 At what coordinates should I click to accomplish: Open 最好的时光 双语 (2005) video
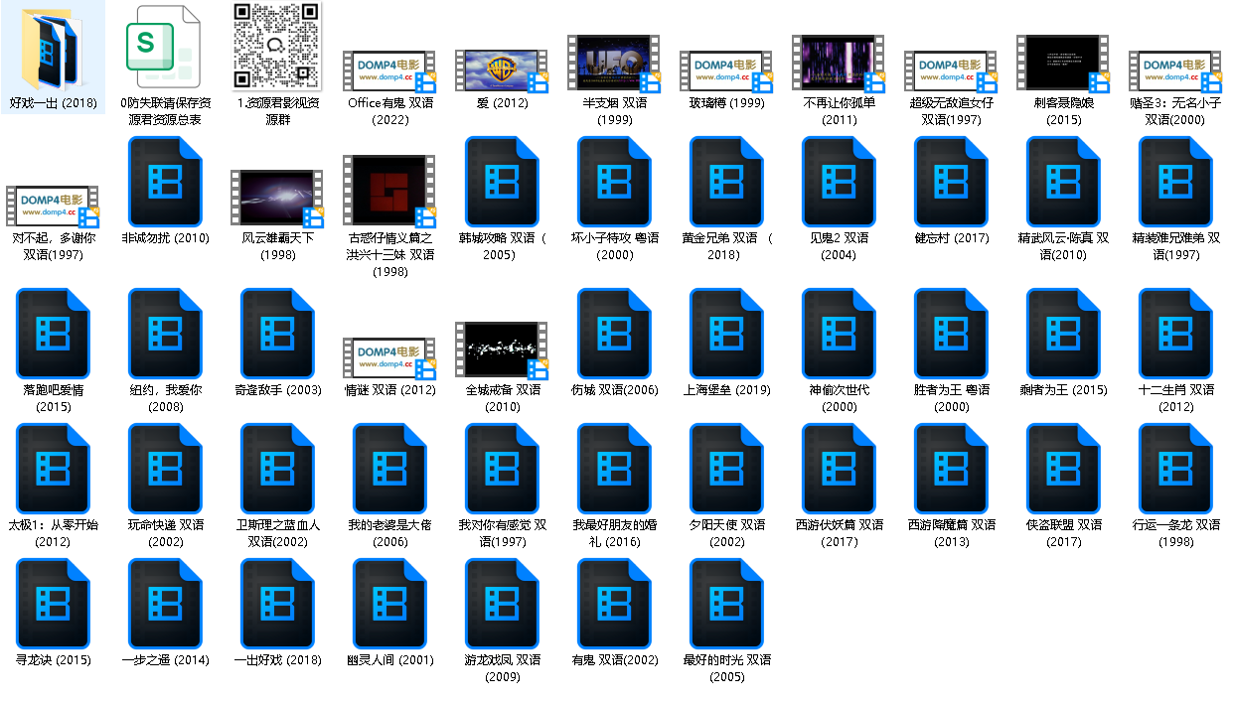726,604
